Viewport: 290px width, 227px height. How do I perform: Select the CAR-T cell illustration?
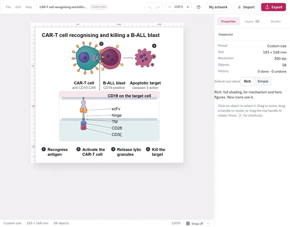(x=86, y=58)
